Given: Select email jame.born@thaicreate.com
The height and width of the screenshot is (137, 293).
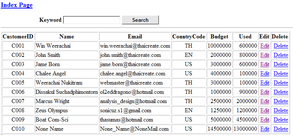Looking at the screenshot, I should click(130, 64).
